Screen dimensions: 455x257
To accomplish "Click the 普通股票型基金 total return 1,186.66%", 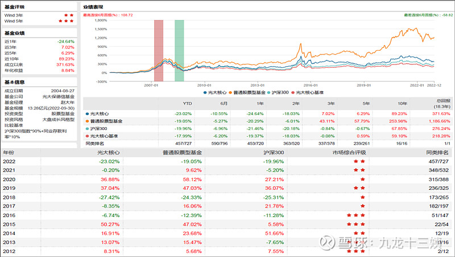I will point(440,121).
